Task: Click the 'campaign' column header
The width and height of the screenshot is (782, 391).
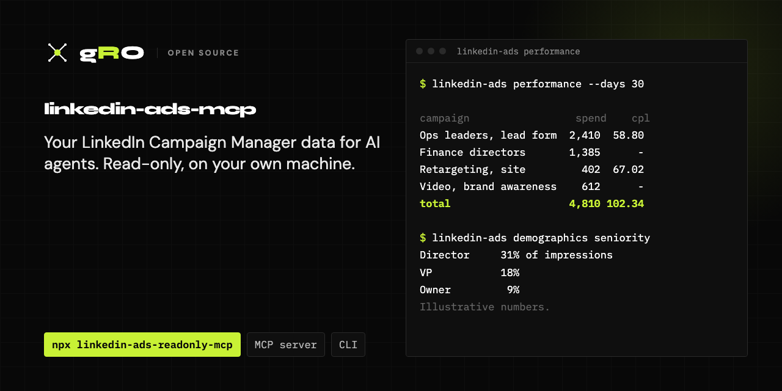Action: coord(445,118)
